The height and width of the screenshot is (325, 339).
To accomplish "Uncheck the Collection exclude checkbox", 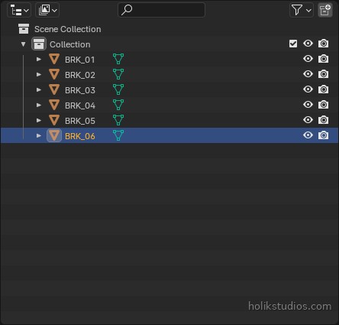I will click(x=293, y=44).
